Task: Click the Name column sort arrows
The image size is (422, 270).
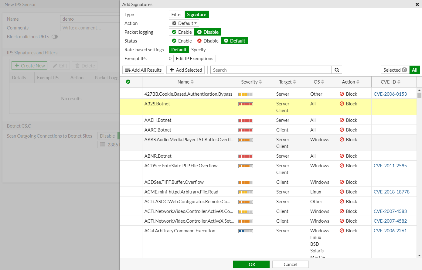Action: point(192,82)
